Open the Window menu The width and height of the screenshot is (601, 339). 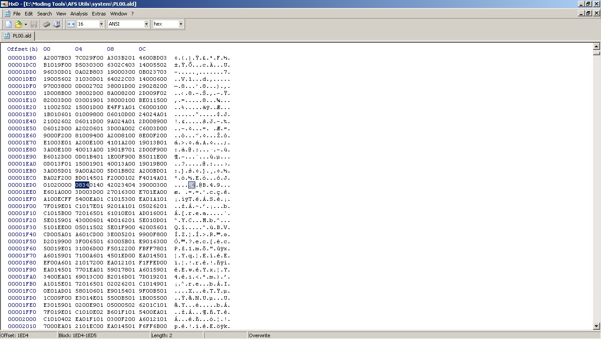[x=118, y=14]
